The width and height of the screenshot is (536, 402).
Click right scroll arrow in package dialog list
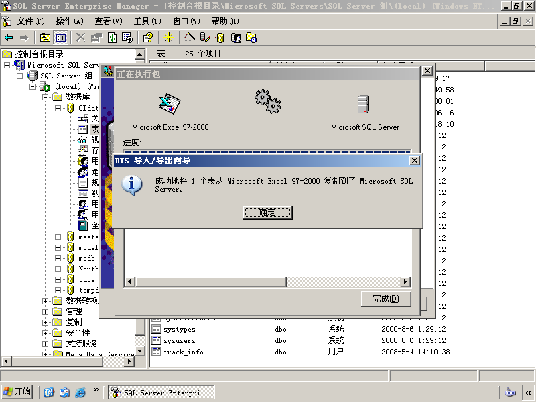click(x=405, y=282)
